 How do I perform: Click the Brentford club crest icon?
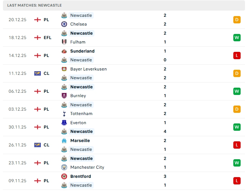(64, 176)
